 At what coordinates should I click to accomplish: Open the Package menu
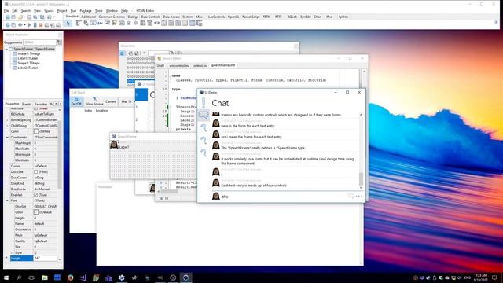point(86,10)
